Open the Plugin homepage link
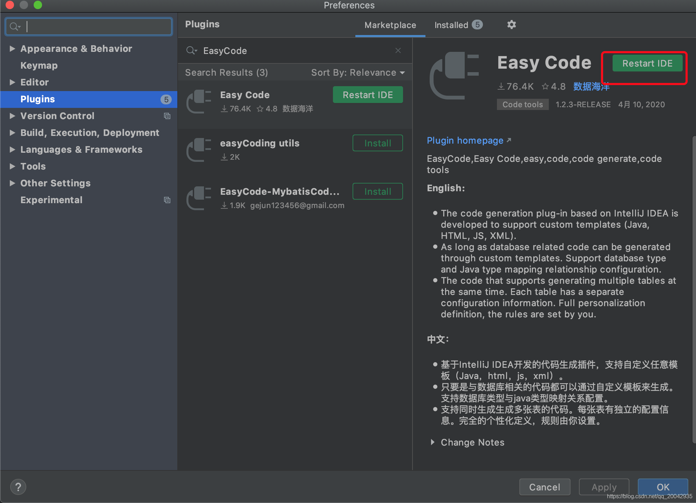Viewport: 696px width, 503px height. 465,140
